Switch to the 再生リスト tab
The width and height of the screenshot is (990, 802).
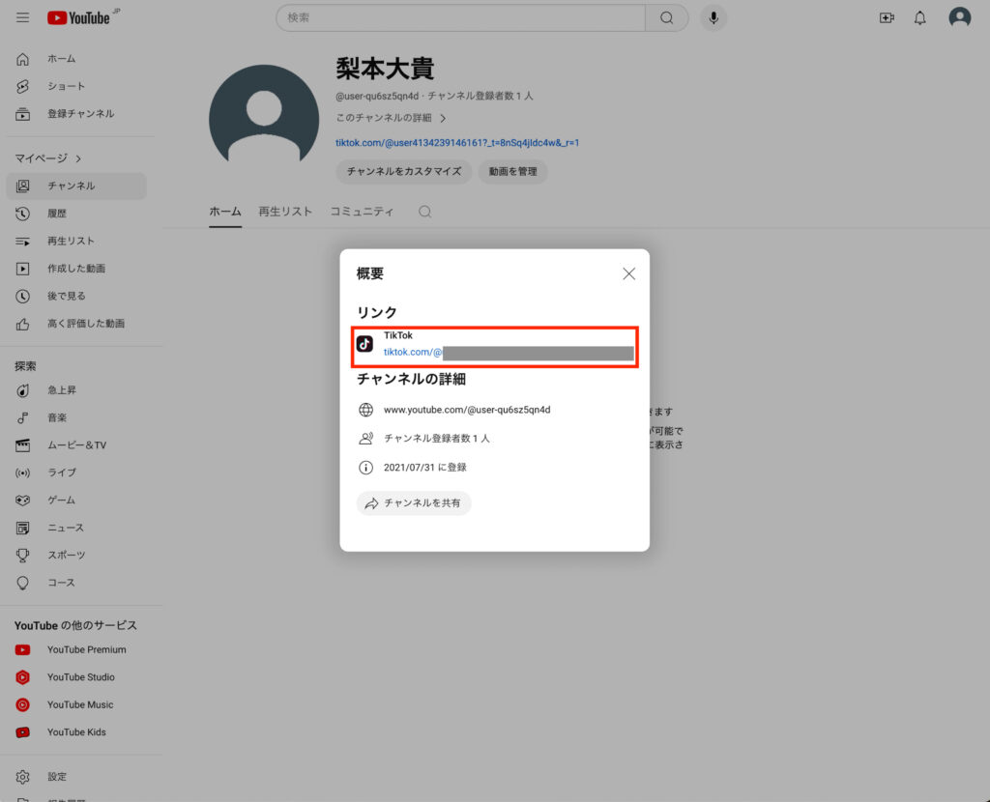(285, 212)
